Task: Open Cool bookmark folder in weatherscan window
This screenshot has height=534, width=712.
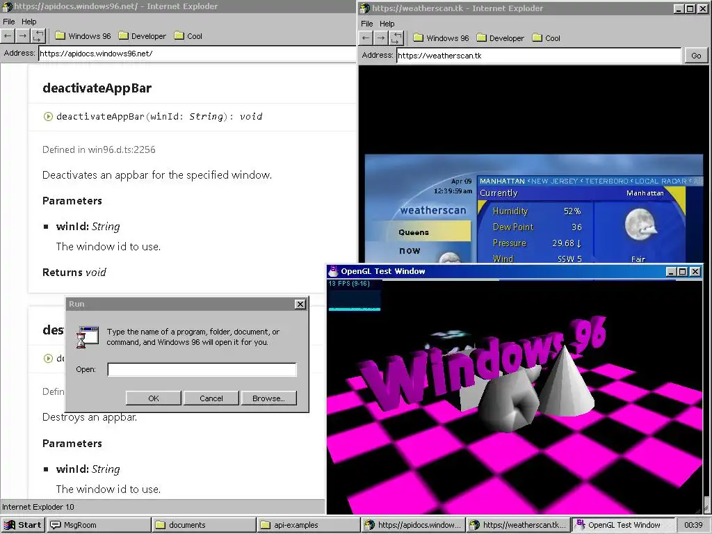Action: [547, 38]
